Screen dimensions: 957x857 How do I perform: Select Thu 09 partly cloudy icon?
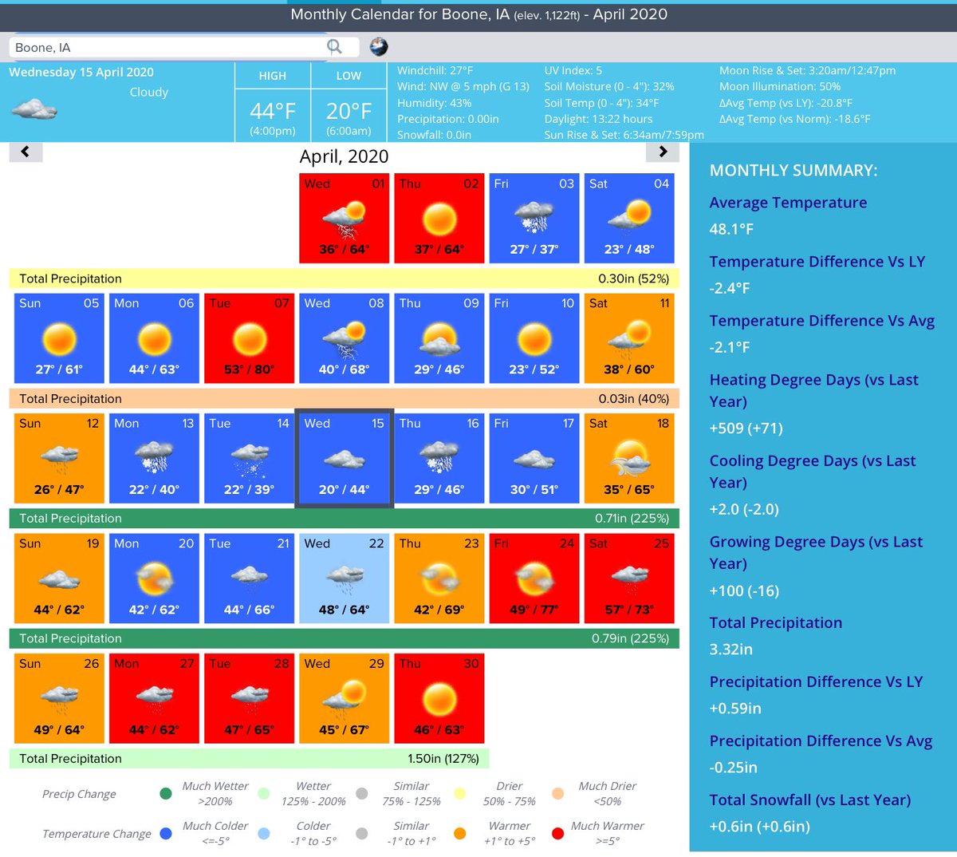point(439,339)
